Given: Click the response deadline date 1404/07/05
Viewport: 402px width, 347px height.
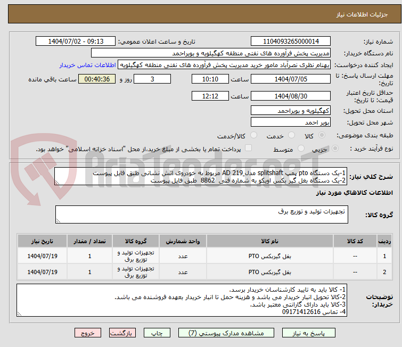Looking at the screenshot, I should [291, 79].
